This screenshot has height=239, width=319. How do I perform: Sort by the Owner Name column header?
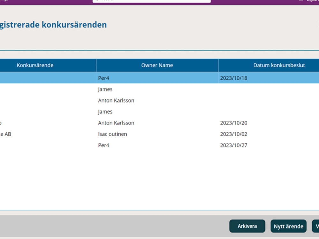157,65
